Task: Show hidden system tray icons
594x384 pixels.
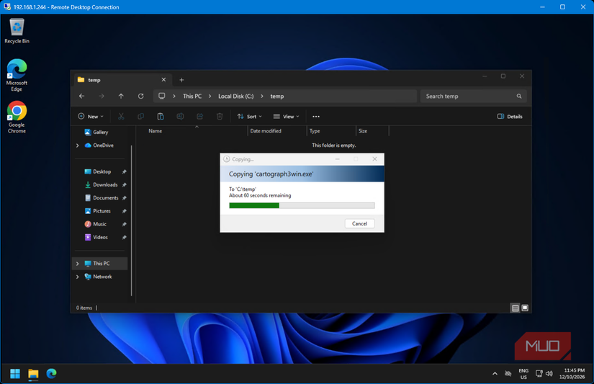Action: point(495,374)
